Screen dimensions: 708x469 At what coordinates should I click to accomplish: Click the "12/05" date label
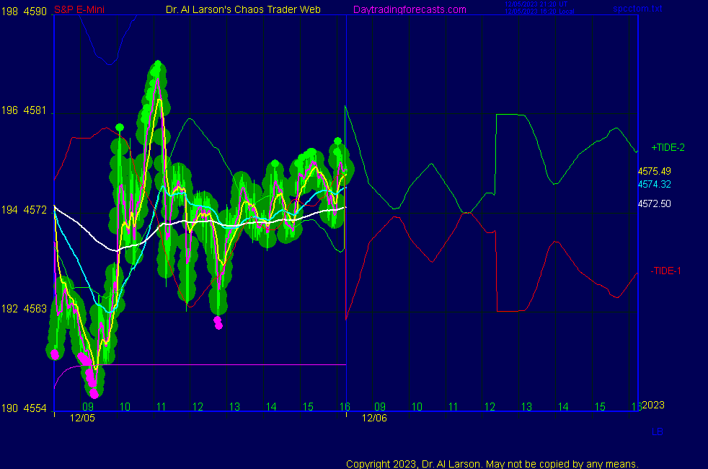[83, 418]
